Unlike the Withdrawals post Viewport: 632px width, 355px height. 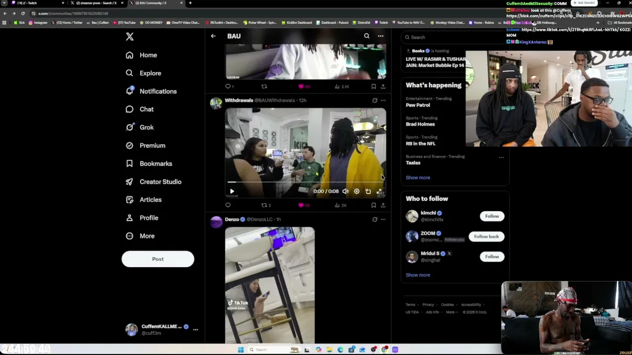(x=304, y=205)
